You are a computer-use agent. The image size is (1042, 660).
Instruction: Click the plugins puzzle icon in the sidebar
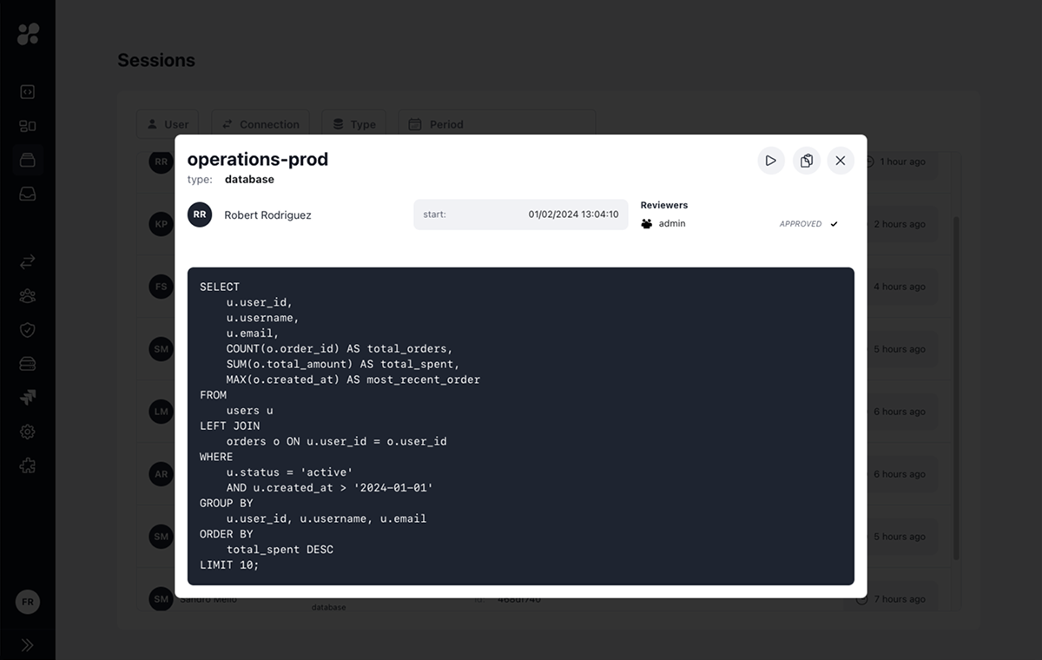pyautogui.click(x=27, y=465)
